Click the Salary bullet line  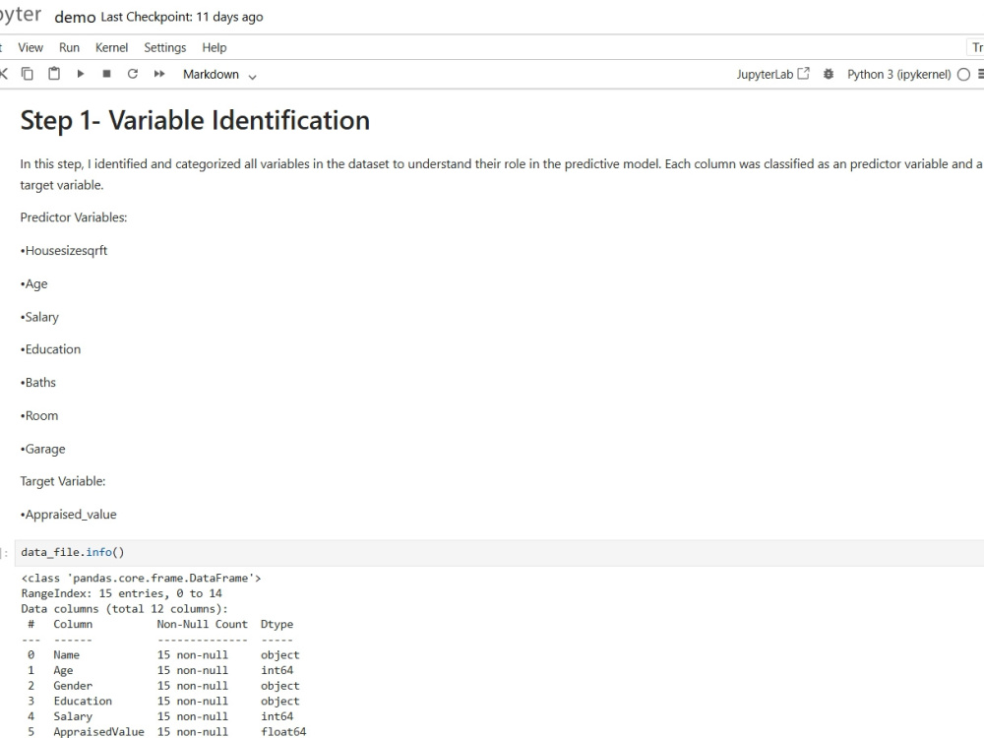click(x=39, y=317)
